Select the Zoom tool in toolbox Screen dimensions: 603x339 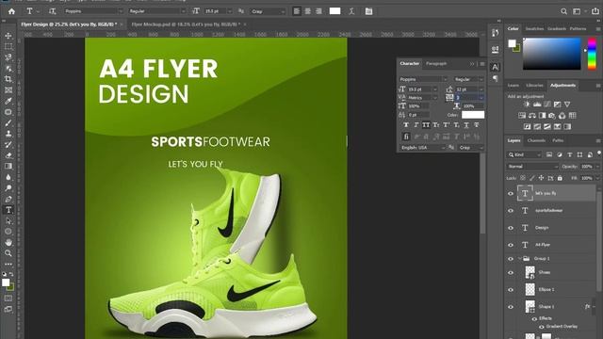pyautogui.click(x=8, y=253)
